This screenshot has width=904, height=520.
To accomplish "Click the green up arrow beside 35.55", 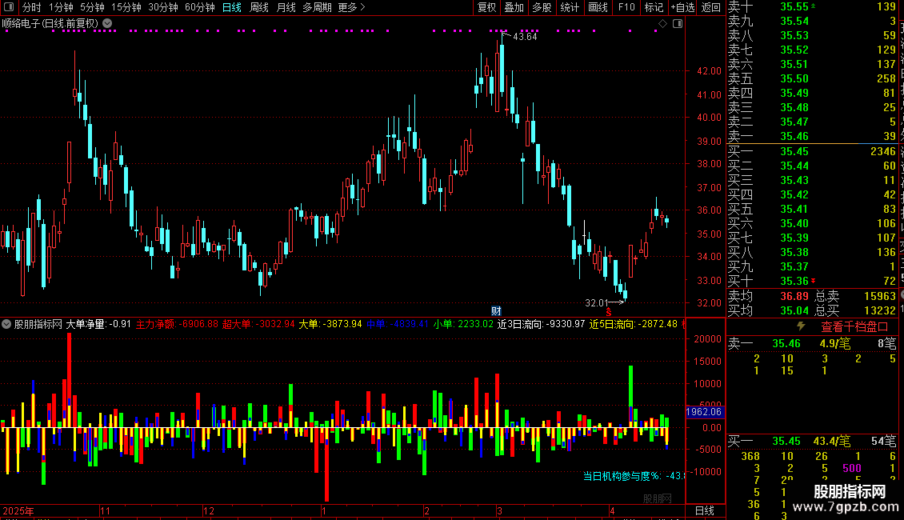I will click(x=814, y=6).
